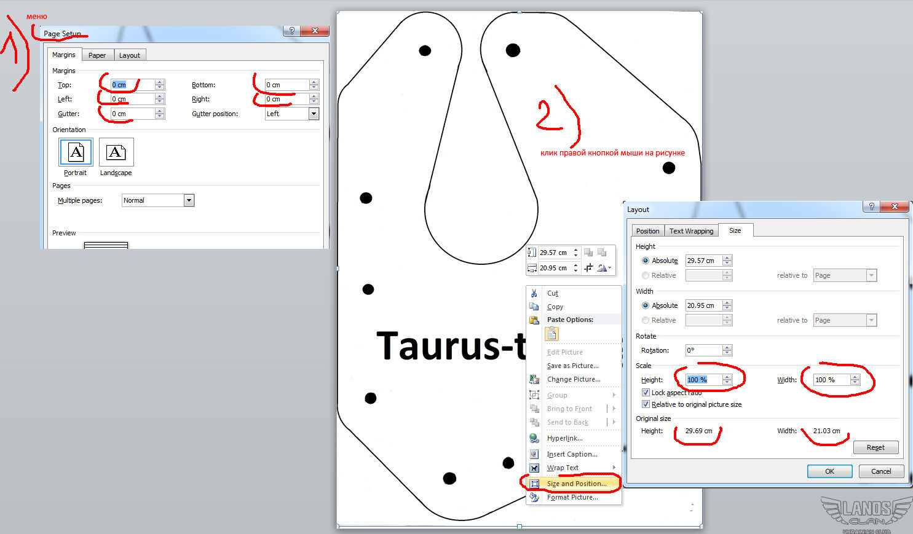Switch to the Text Wrapping tab
The width and height of the screenshot is (913, 534).
pos(691,231)
